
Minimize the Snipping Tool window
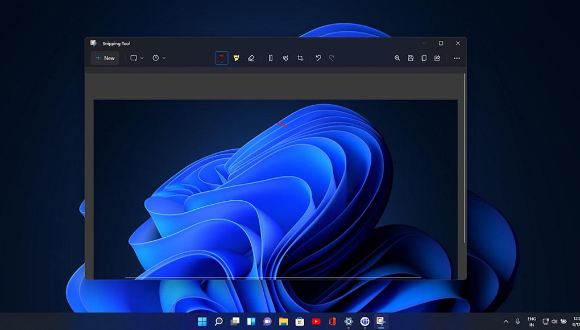tap(424, 43)
